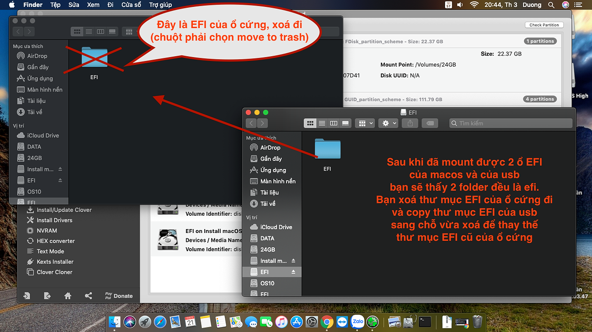Click the Share button in front Finder toolbar
Image resolution: width=592 pixels, height=332 pixels.
point(410,123)
